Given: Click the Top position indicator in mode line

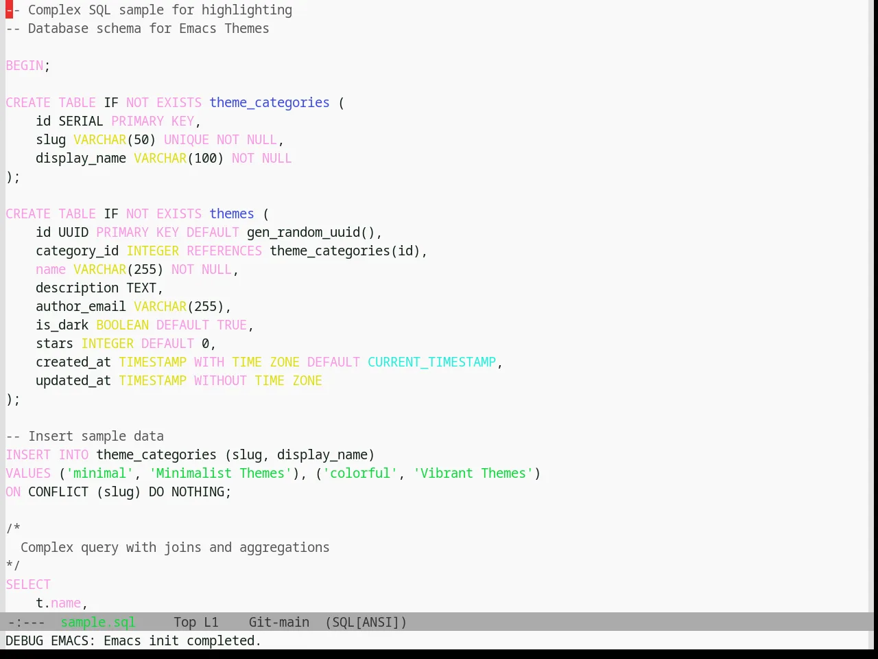Looking at the screenshot, I should click(185, 622).
